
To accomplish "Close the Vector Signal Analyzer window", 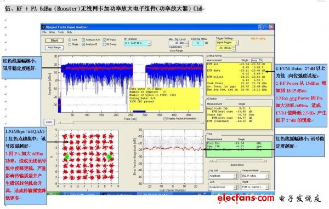I will pos(271,27).
